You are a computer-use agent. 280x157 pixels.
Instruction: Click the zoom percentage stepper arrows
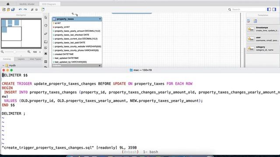tap(40, 52)
